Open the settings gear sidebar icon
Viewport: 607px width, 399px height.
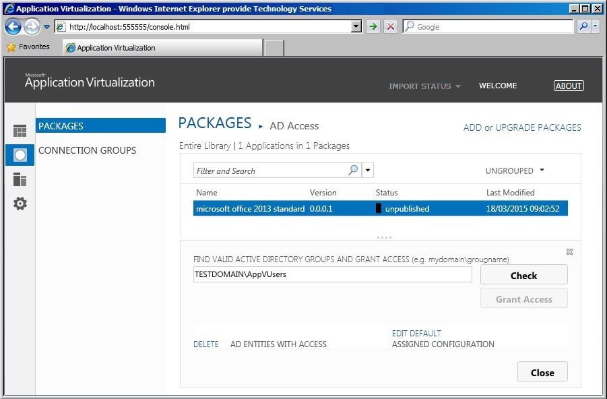point(20,204)
